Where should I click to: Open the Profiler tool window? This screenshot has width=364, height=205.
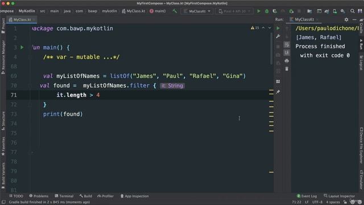click(x=106, y=196)
